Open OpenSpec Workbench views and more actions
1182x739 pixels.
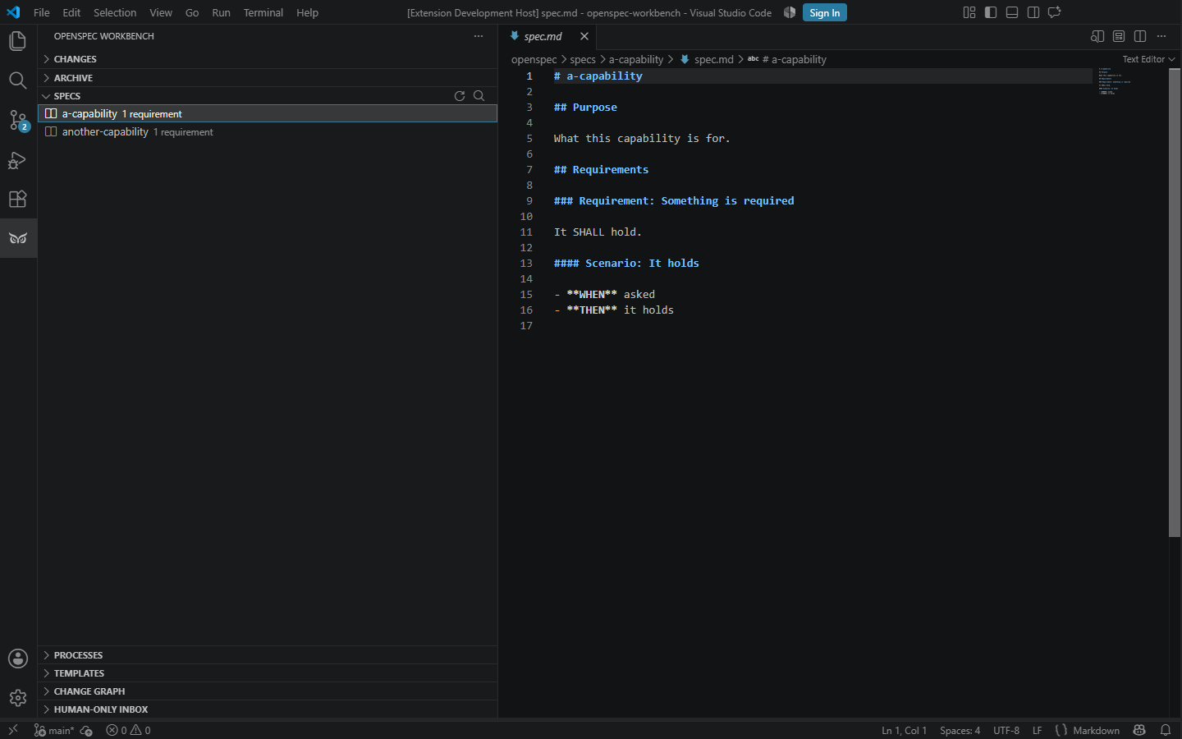pos(479,36)
